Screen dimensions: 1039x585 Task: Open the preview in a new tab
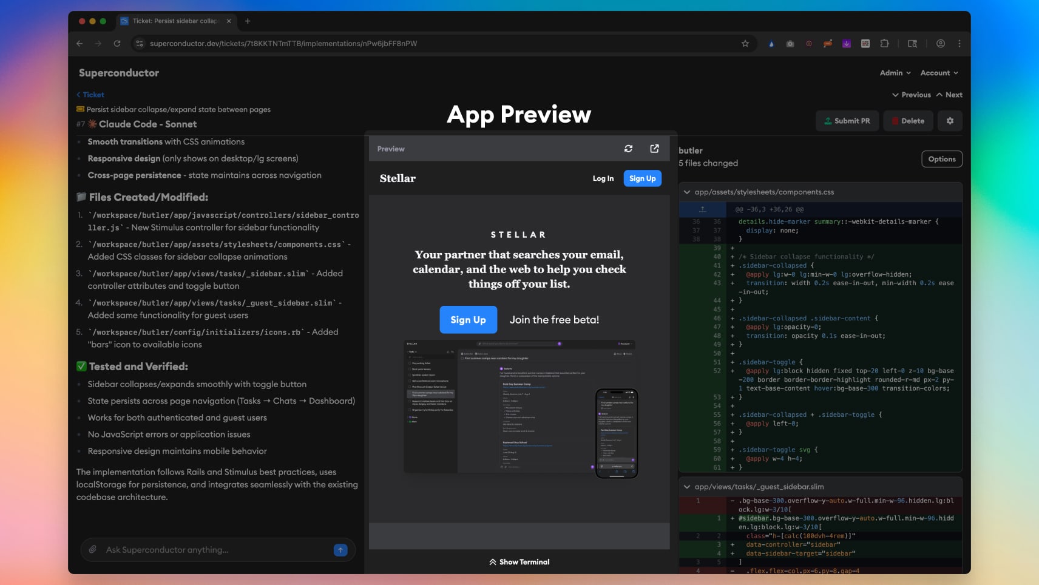coord(654,148)
